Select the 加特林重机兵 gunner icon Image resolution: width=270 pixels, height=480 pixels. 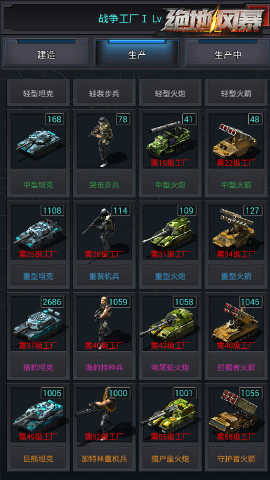pyautogui.click(x=104, y=415)
